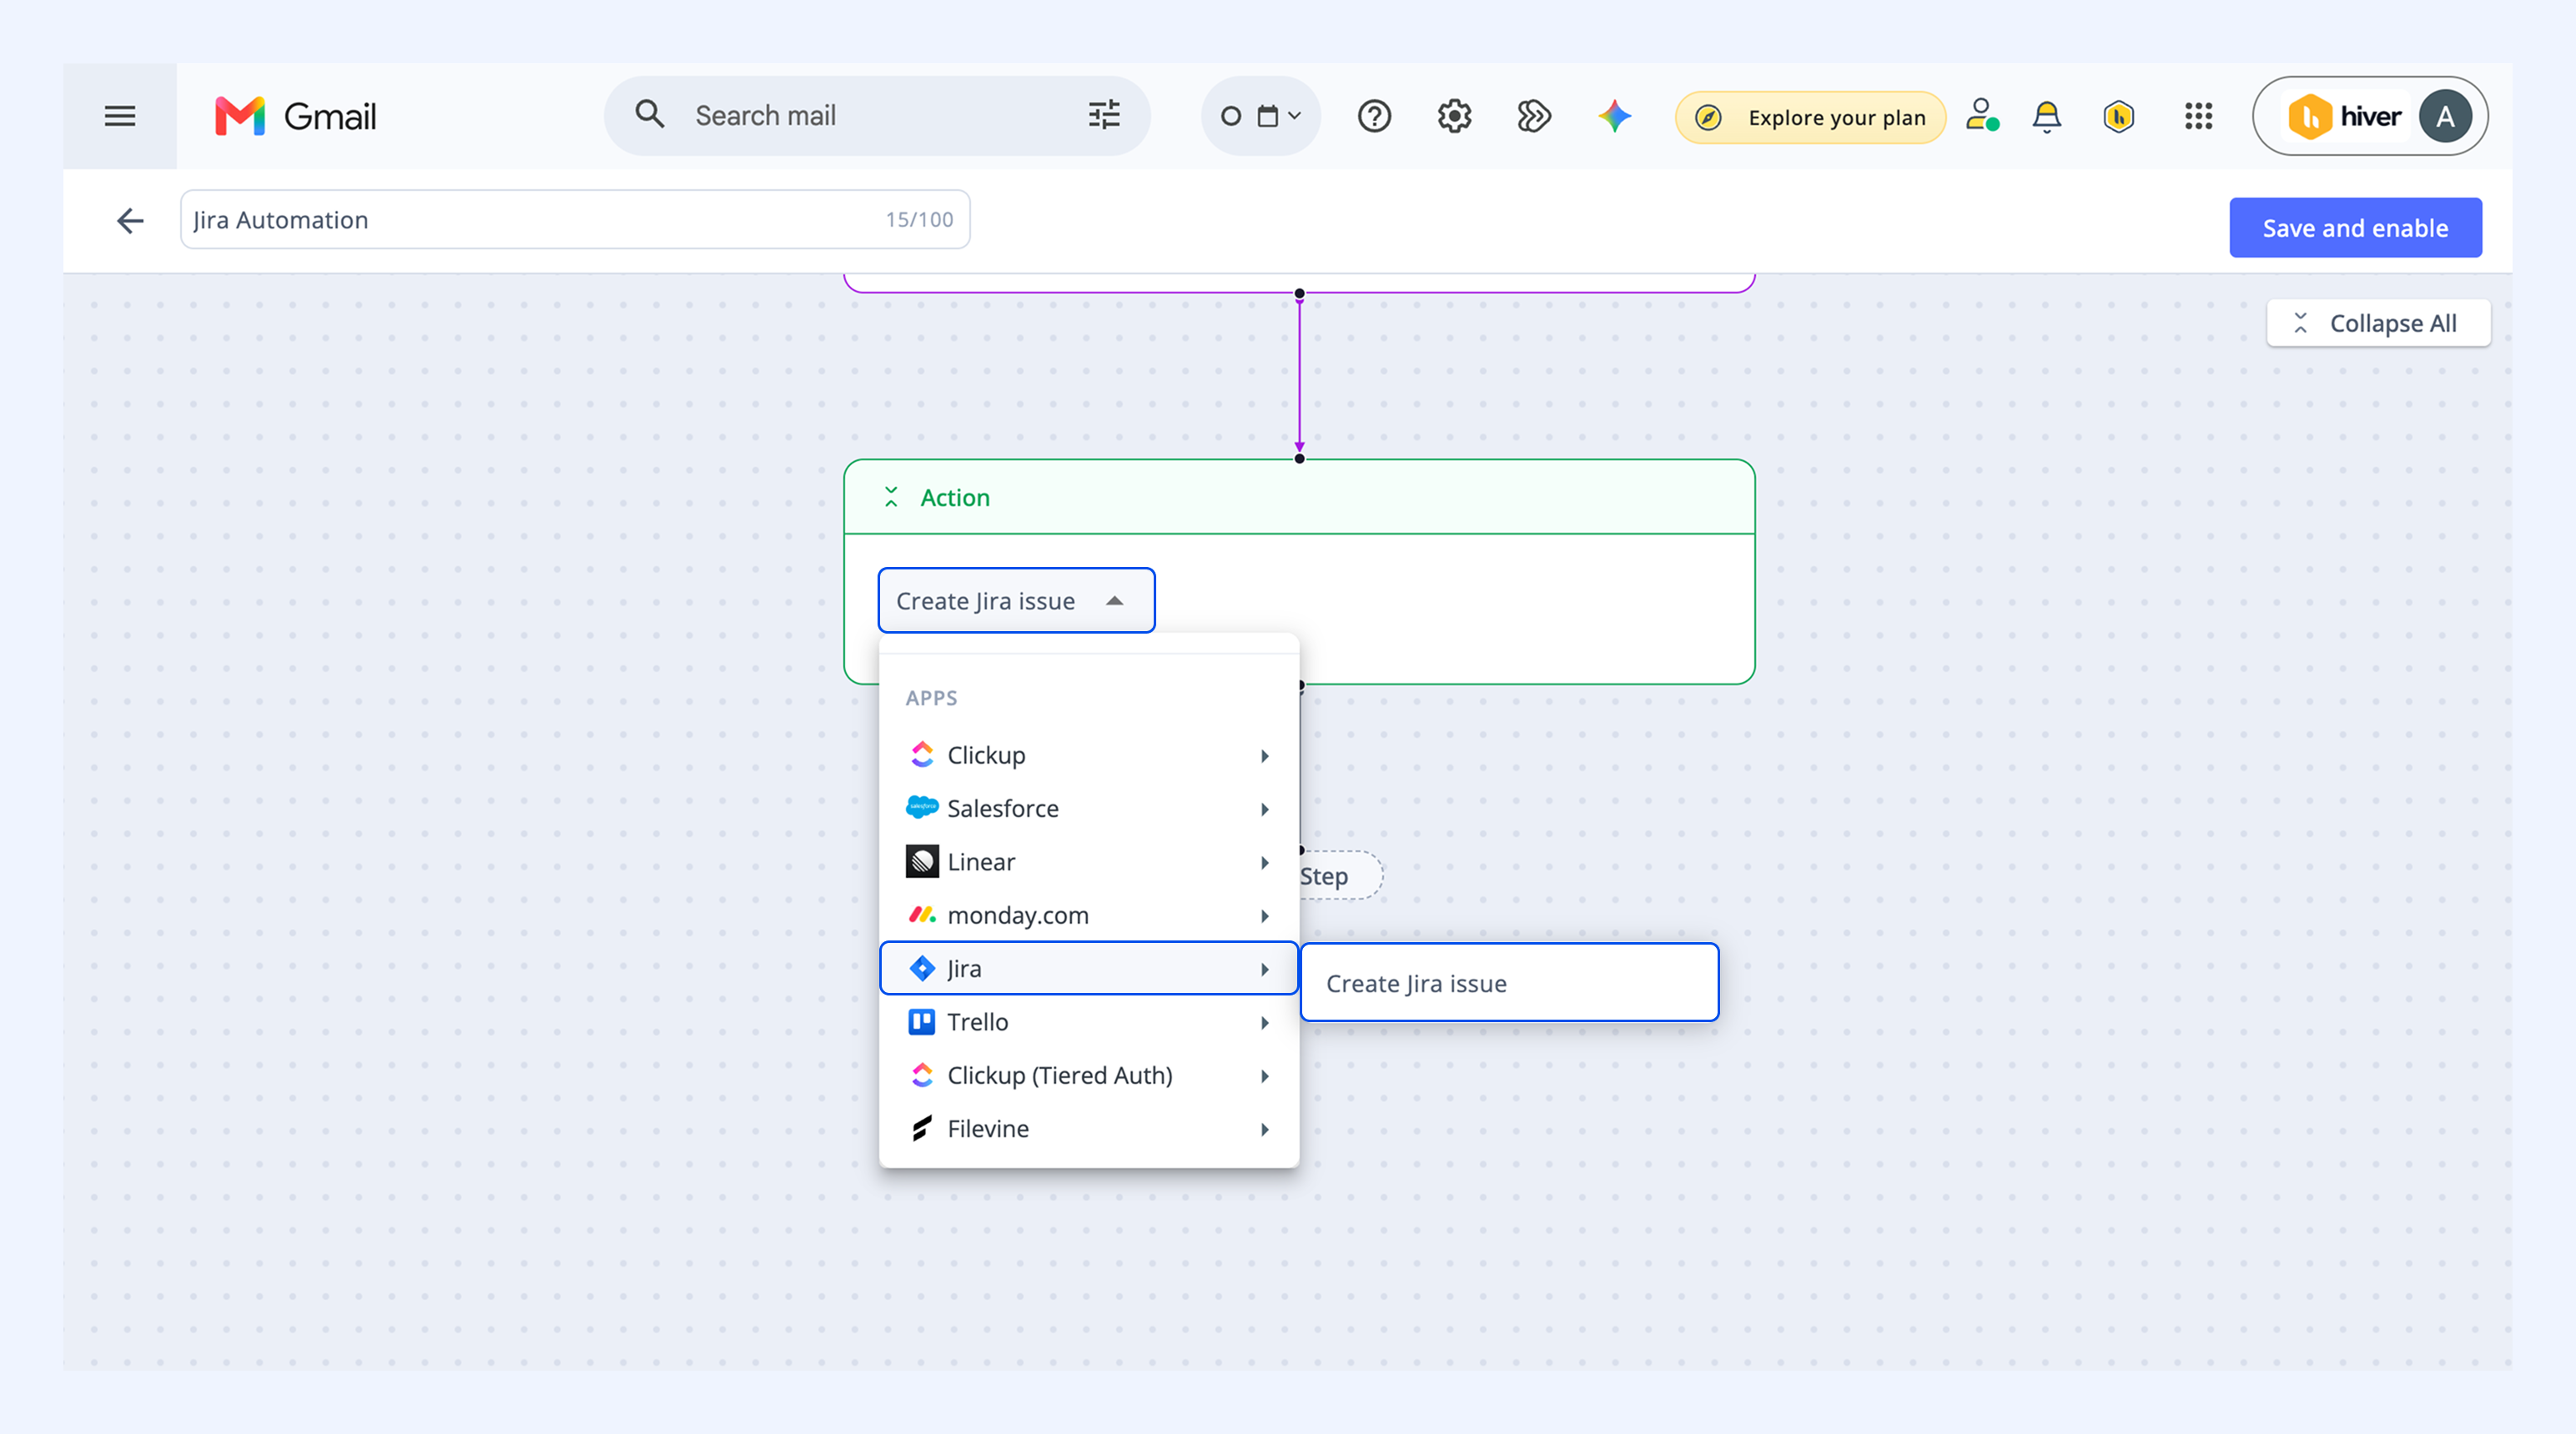Select Jira from the apps list
The height and width of the screenshot is (1434, 2576).
click(1089, 968)
